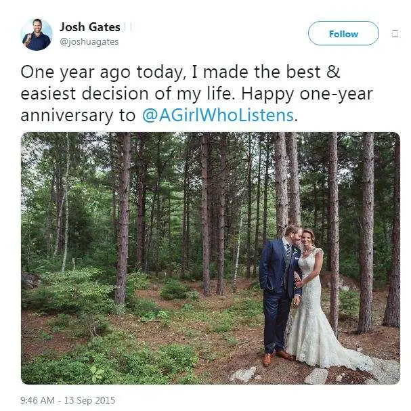Click the dress train on the rocks

coord(367,363)
